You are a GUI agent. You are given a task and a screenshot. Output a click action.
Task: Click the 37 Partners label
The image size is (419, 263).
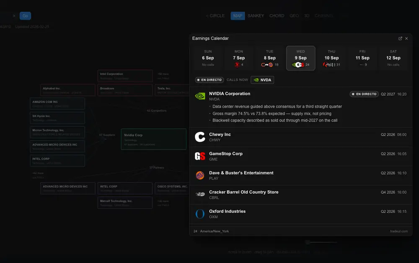click(x=157, y=168)
